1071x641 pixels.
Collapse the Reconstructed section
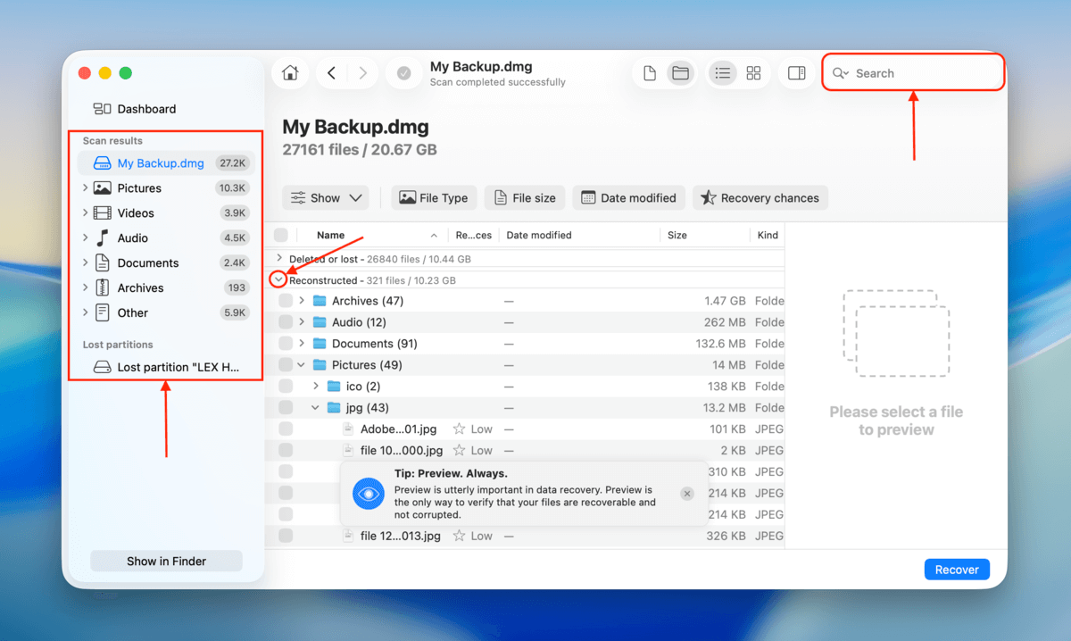click(x=278, y=279)
